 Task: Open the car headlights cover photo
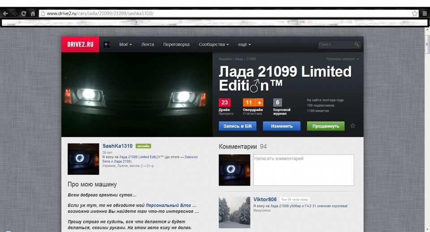137,95
